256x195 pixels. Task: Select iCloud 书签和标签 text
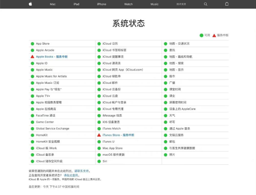click(114, 50)
